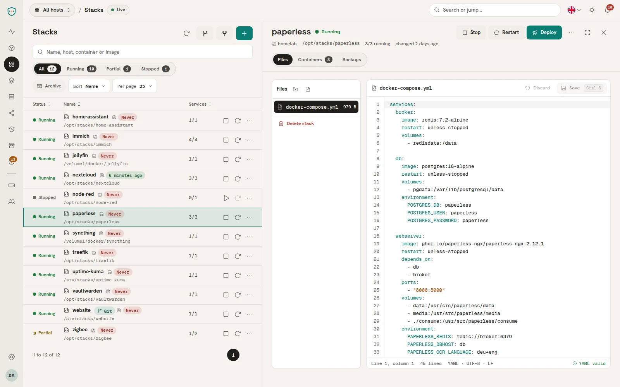This screenshot has height=387, width=620.
Task: Click the Deploy button
Action: point(544,33)
